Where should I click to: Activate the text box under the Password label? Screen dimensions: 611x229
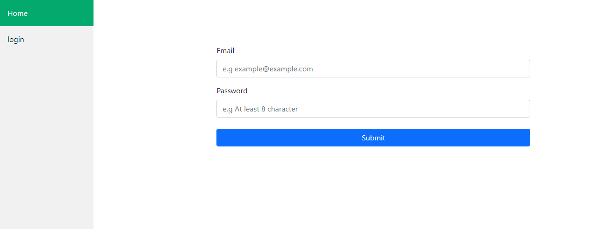(373, 109)
